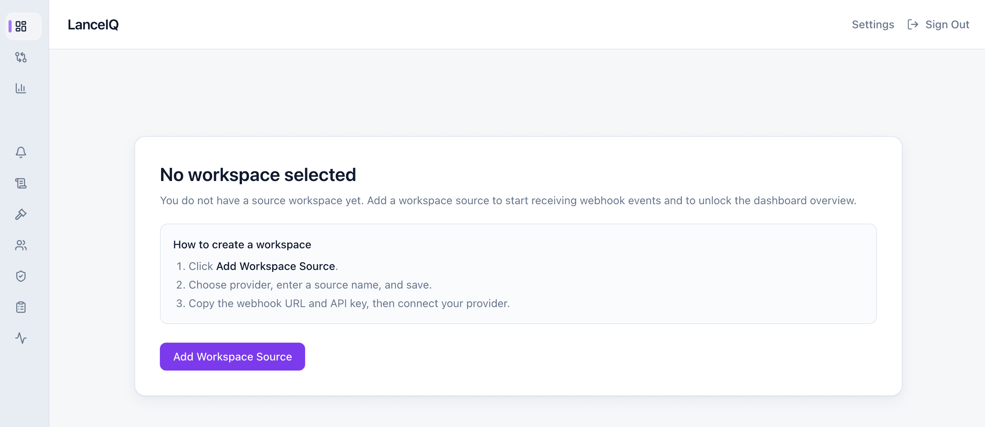Open the team members section
Image resolution: width=985 pixels, height=427 pixels.
pyautogui.click(x=21, y=245)
